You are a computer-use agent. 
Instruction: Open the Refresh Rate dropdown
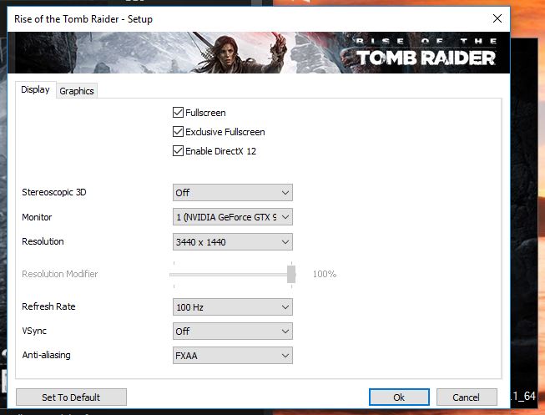(x=233, y=306)
